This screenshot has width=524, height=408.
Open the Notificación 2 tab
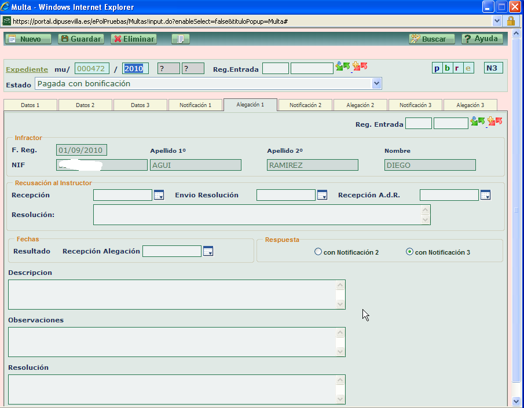tap(305, 105)
